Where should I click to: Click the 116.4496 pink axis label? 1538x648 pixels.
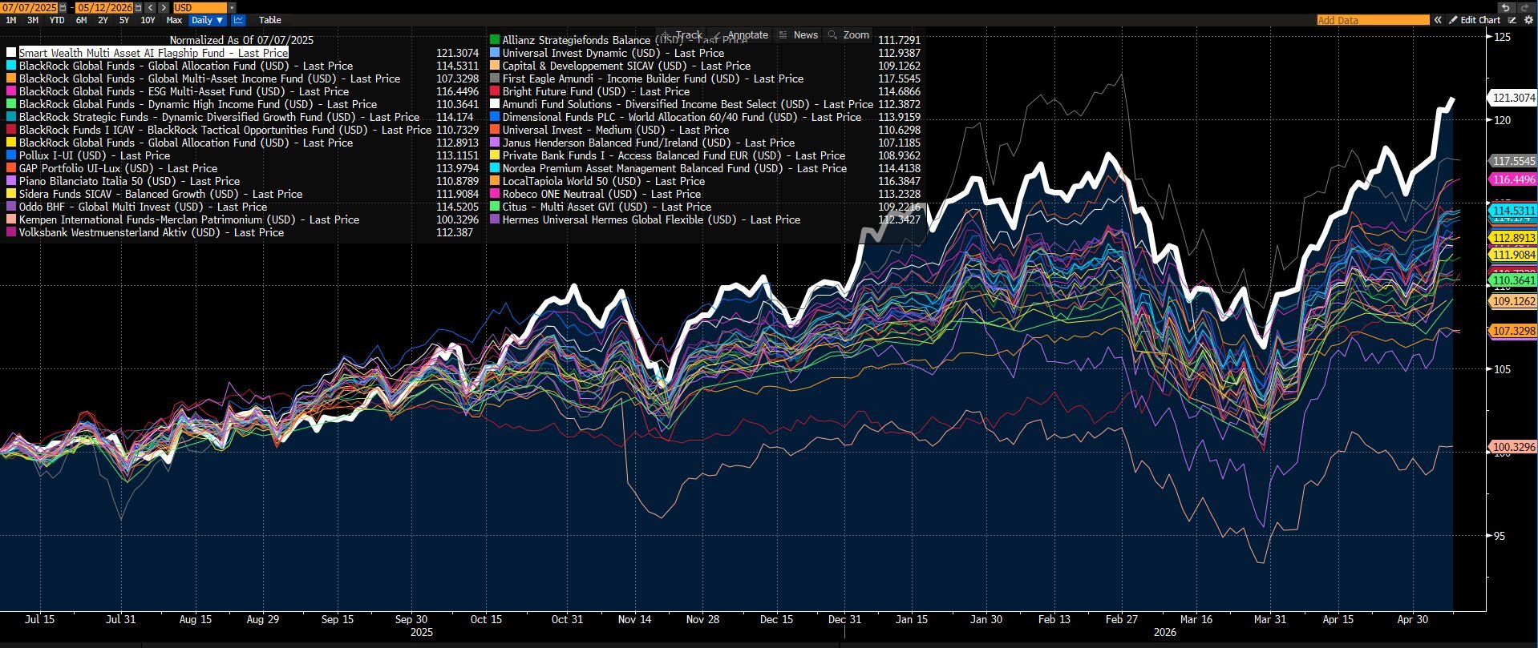(1512, 180)
